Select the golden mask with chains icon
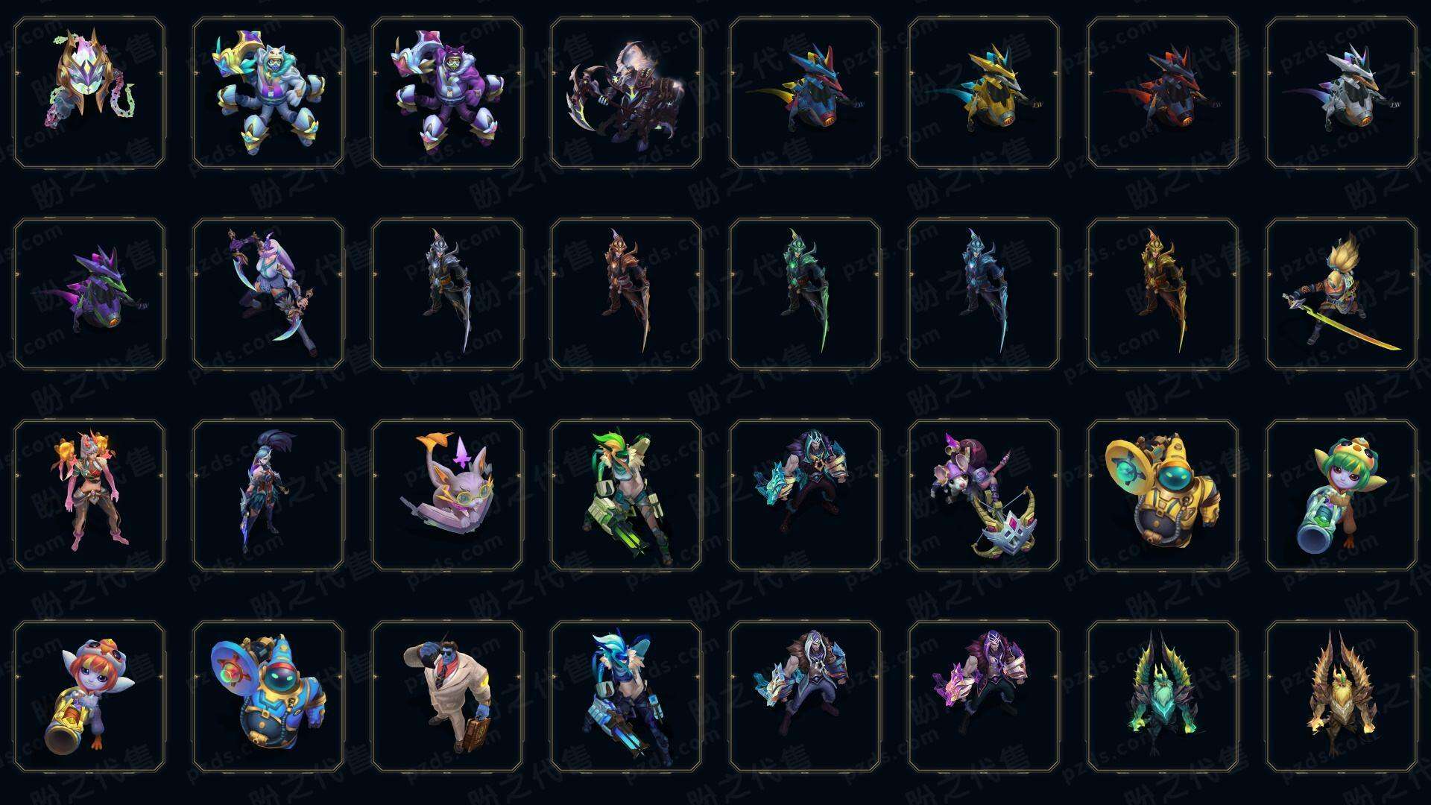This screenshot has height=805, width=1431. click(x=89, y=93)
